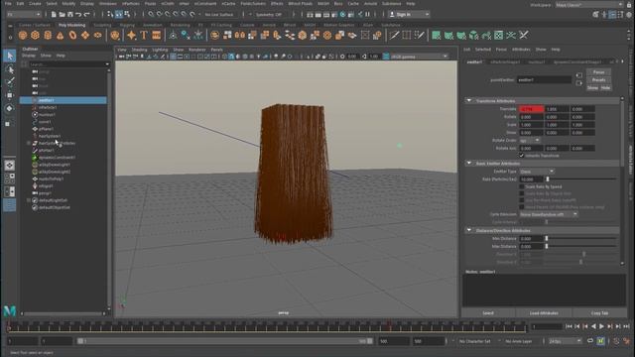Screen dimensions: 635x357
Task: Click the polygon Type text tool icon
Action: click(x=144, y=36)
